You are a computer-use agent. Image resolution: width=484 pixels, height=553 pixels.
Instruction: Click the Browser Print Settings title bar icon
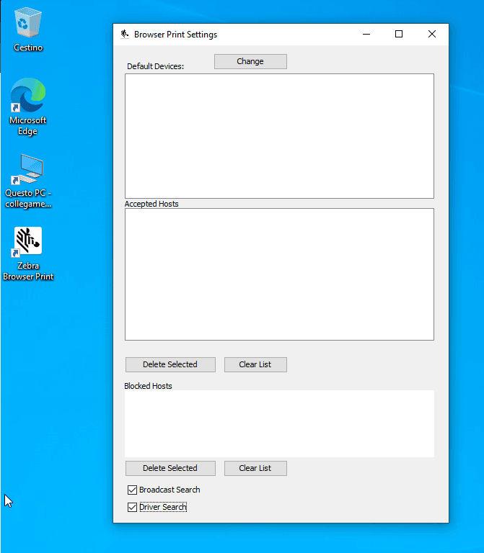[125, 34]
